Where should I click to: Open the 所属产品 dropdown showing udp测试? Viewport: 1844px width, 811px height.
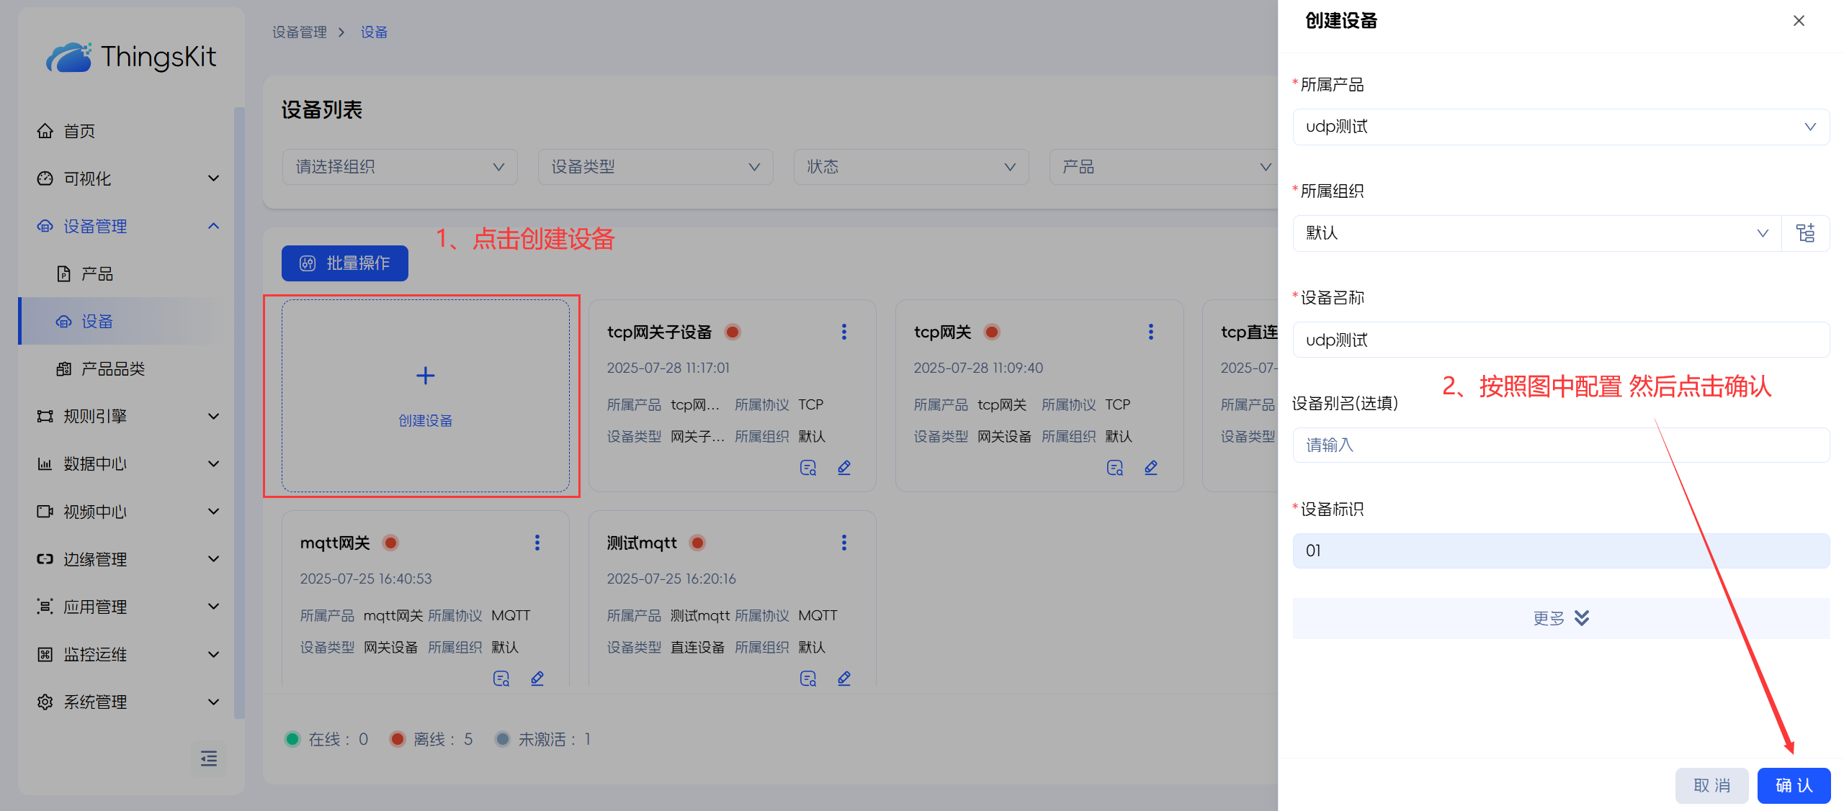pos(1561,127)
